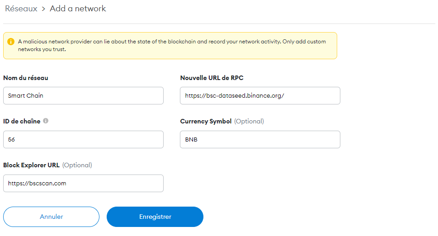Focus the Block Explorer URL input field

click(x=83, y=184)
